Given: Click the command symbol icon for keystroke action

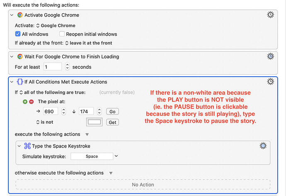Looking at the screenshot, I should click(x=27, y=146).
